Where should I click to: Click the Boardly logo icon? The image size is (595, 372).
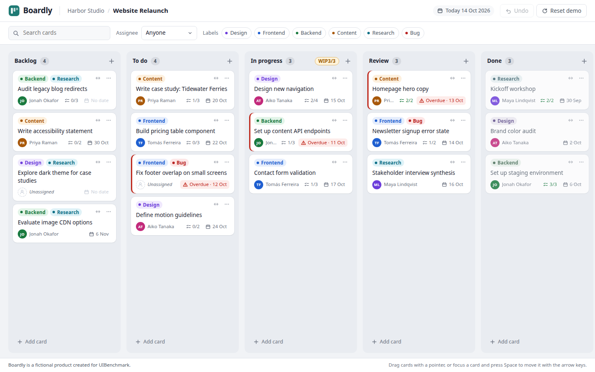(x=14, y=11)
